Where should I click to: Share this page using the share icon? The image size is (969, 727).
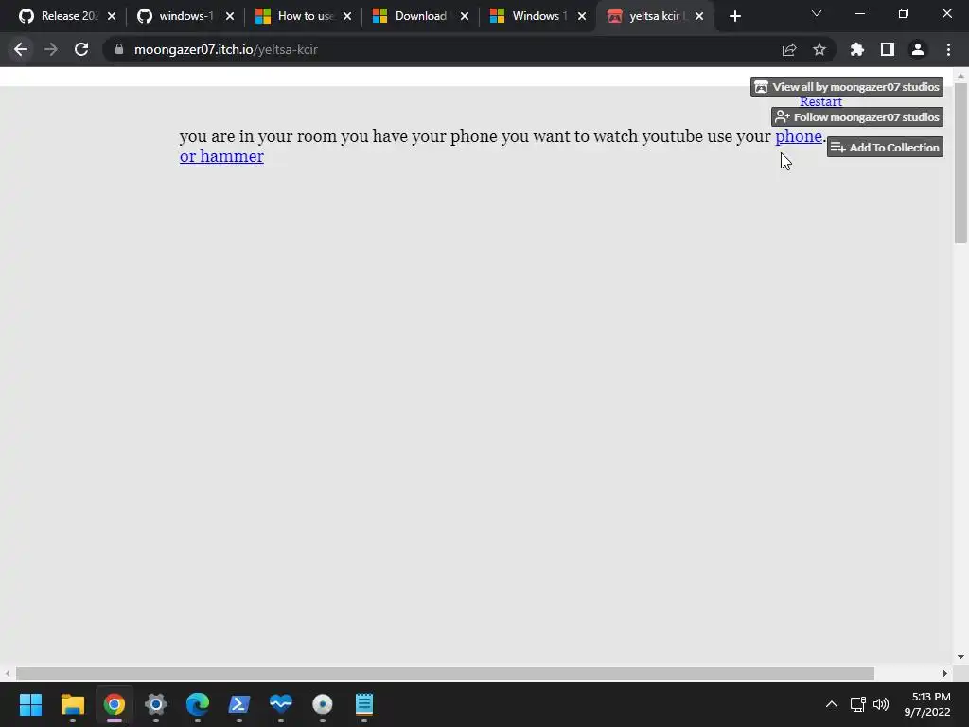(788, 49)
